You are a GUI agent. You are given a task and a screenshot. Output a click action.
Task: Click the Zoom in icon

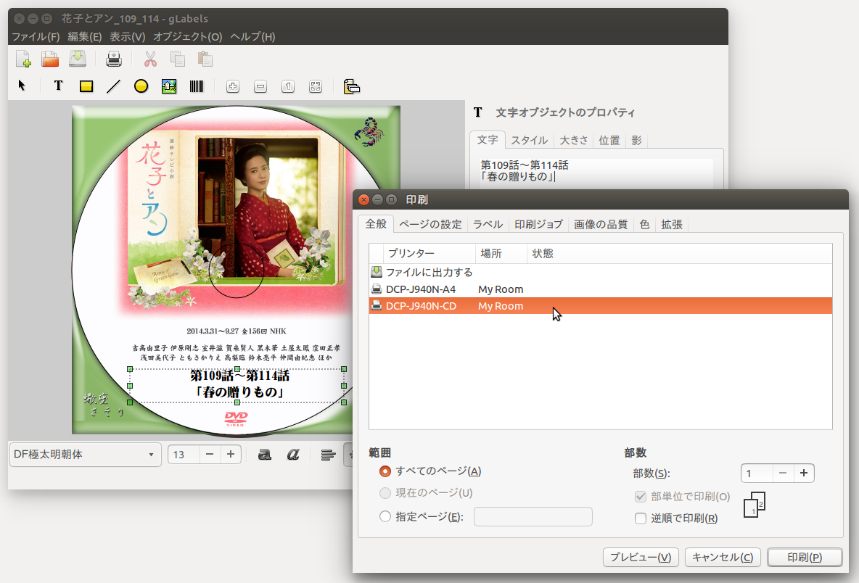pyautogui.click(x=233, y=86)
